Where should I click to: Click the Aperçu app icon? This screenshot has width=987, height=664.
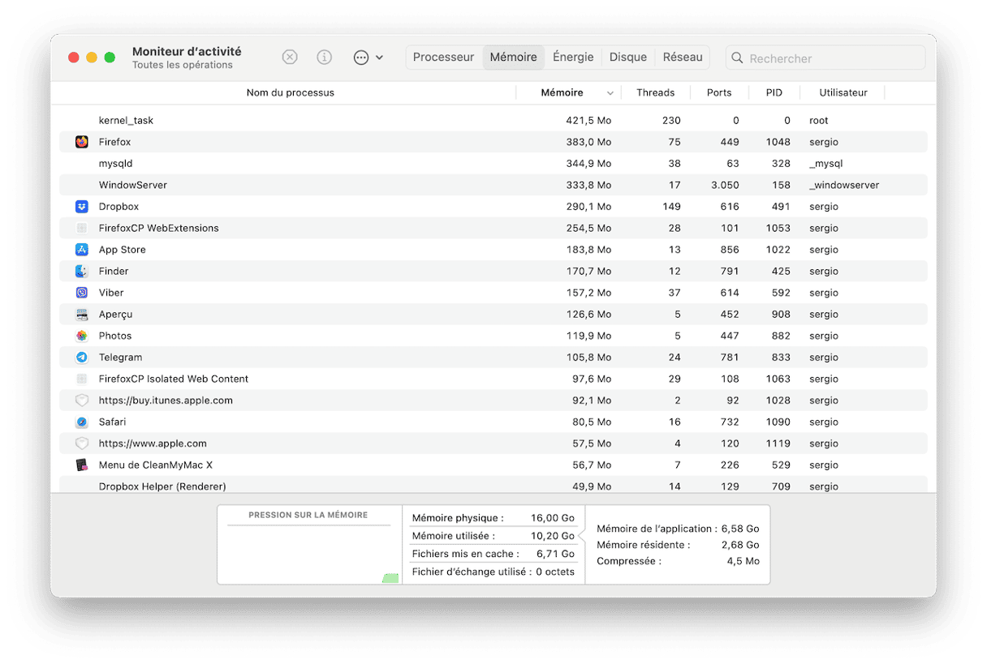click(x=82, y=315)
